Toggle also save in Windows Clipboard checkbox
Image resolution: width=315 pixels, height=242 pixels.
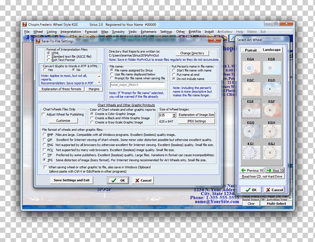(45, 167)
